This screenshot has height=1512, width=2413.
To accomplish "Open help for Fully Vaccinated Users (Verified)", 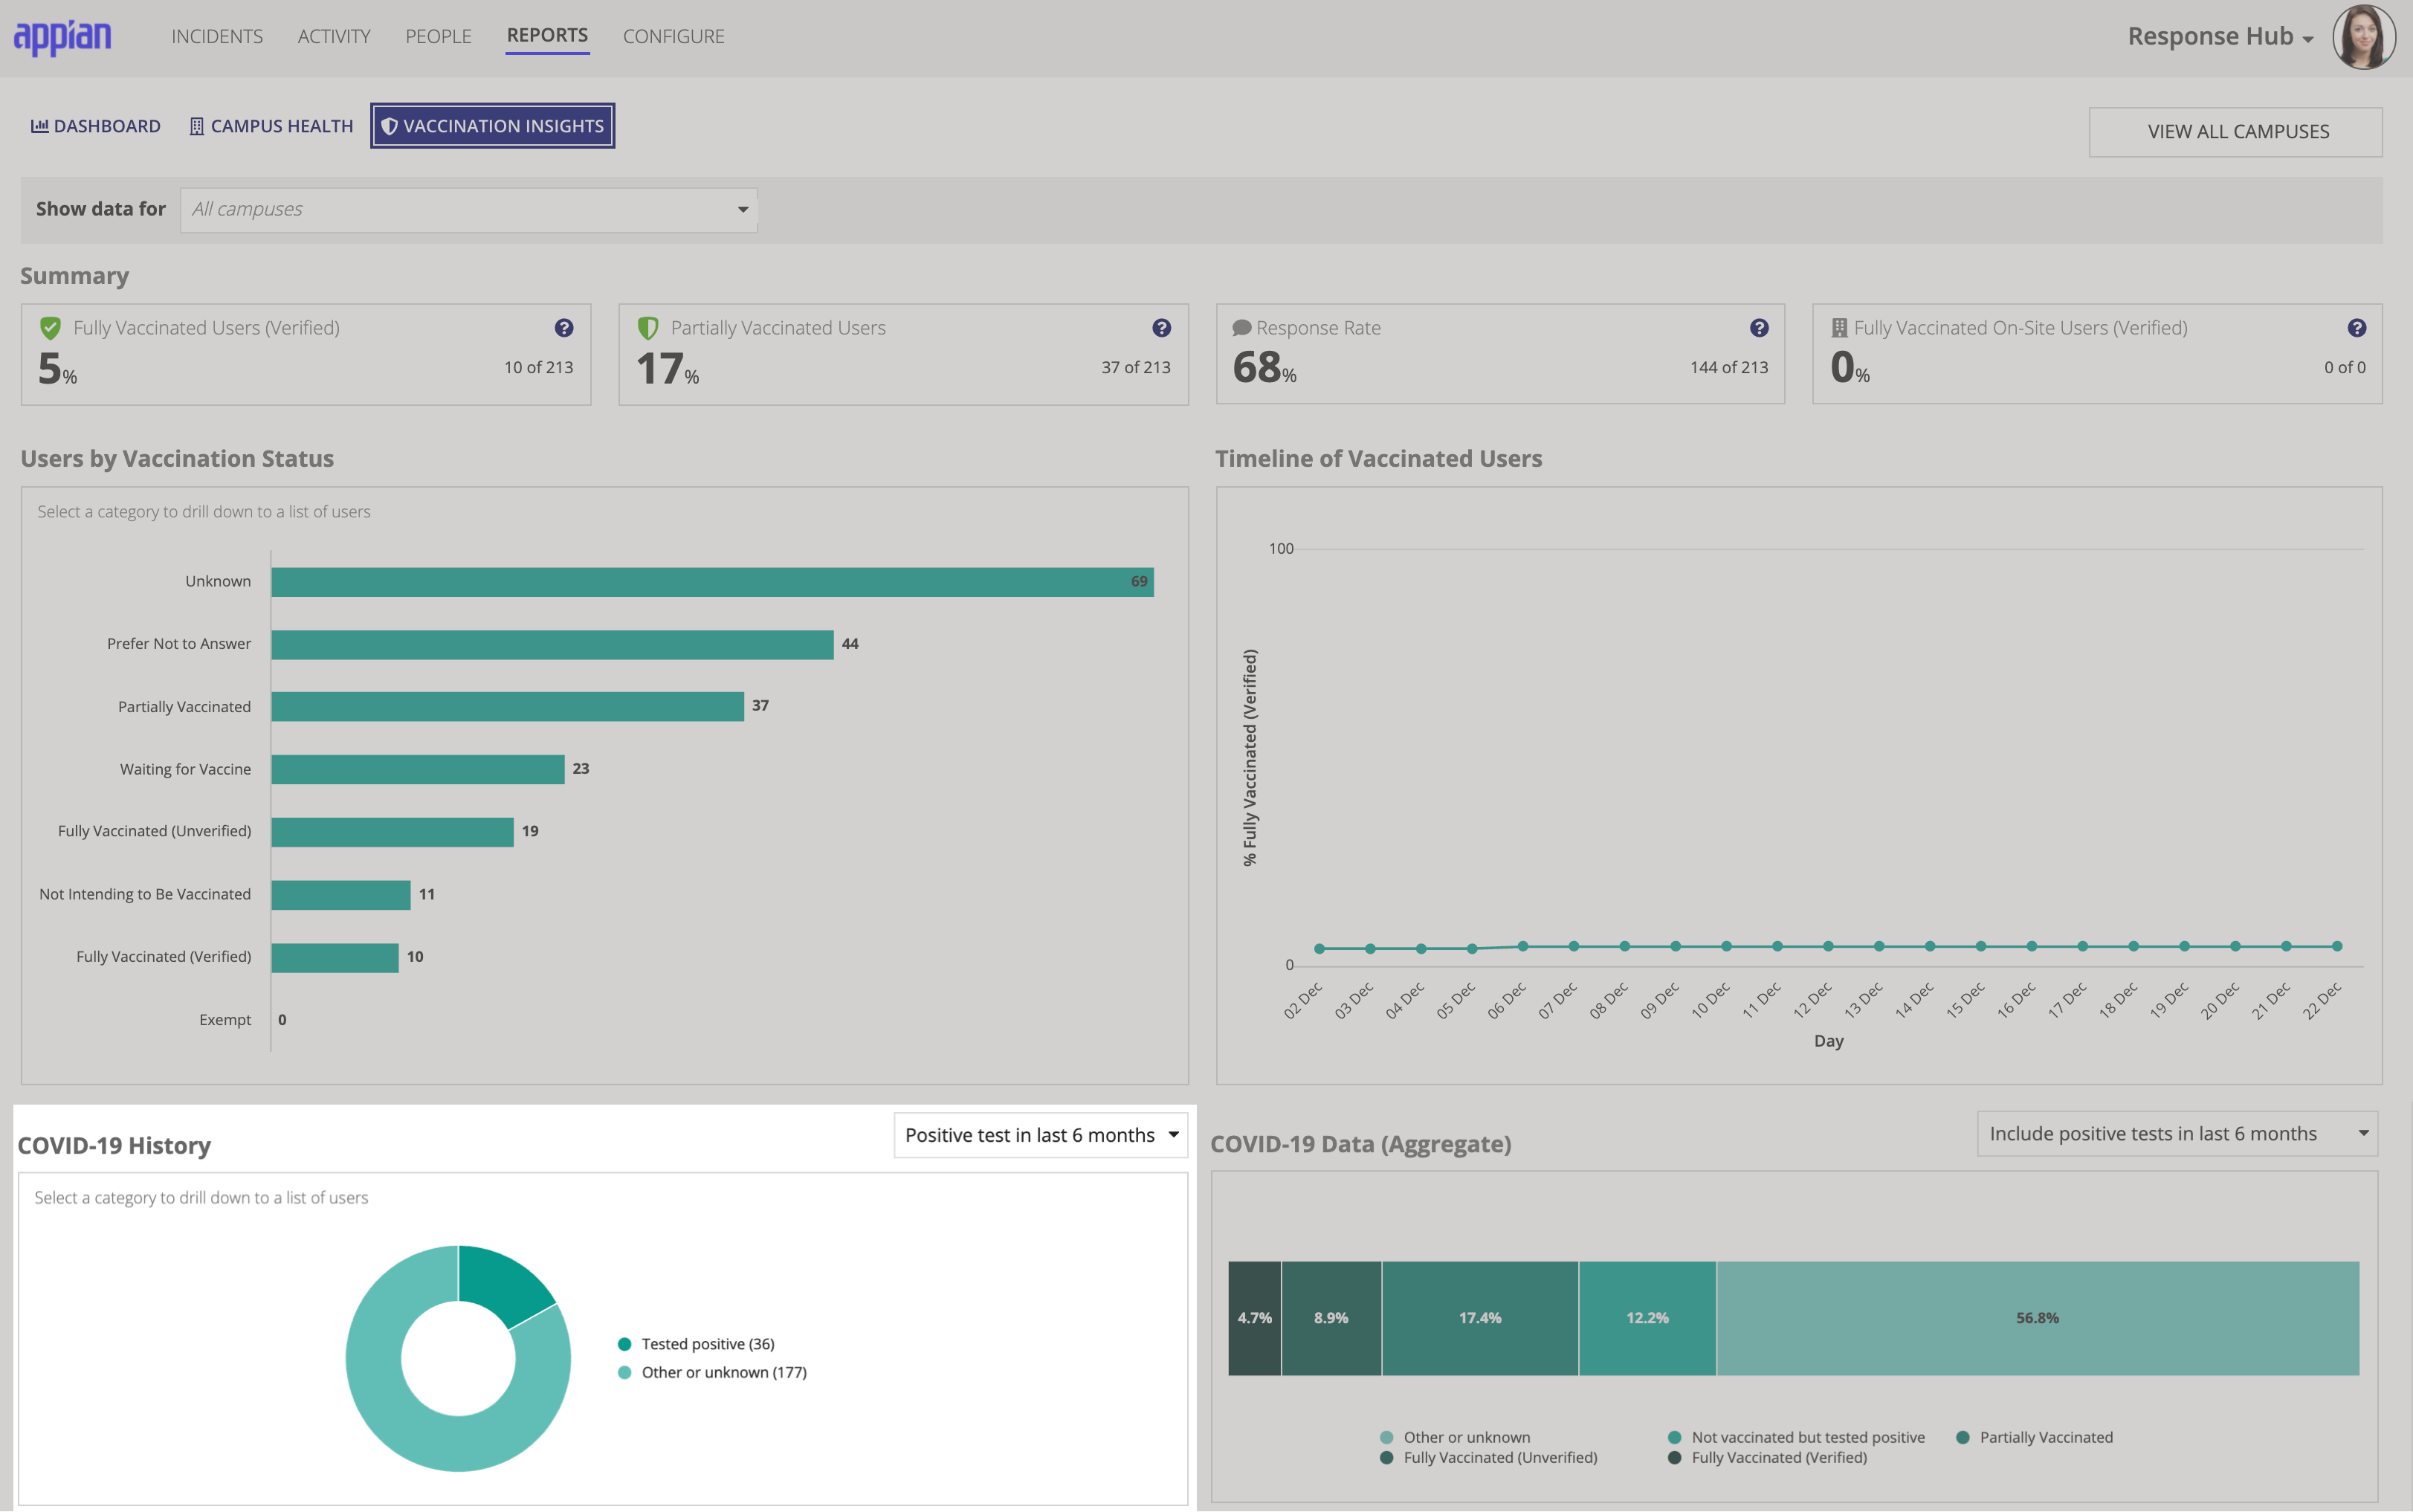I will point(564,328).
